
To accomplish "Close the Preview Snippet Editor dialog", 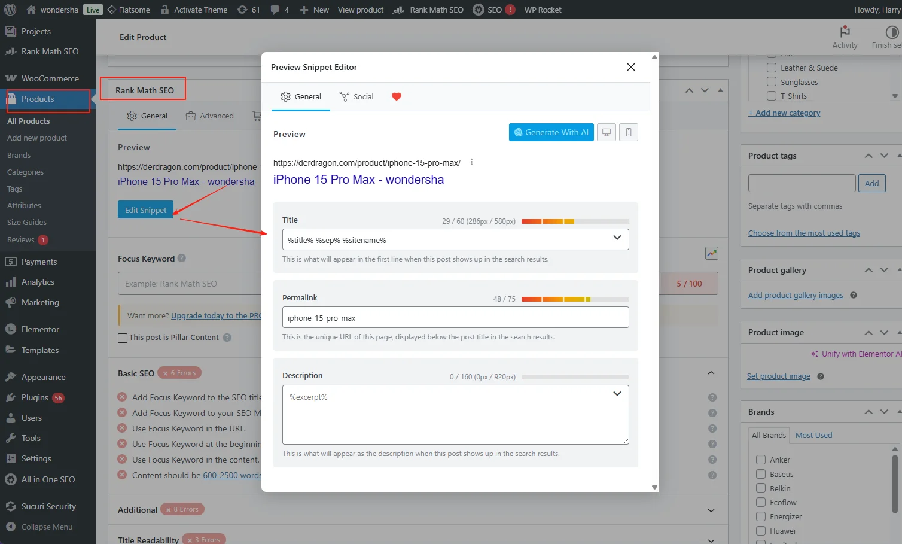I will click(x=630, y=67).
